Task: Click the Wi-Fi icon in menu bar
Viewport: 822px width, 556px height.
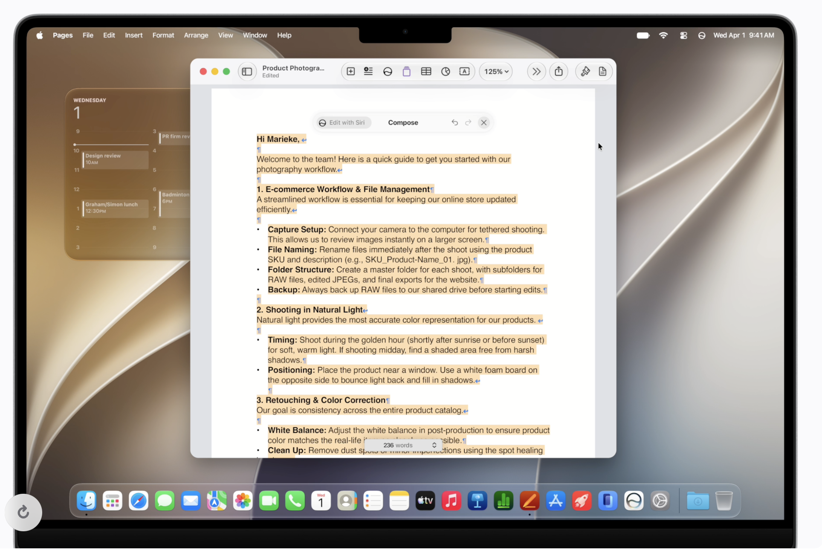Action: click(663, 35)
